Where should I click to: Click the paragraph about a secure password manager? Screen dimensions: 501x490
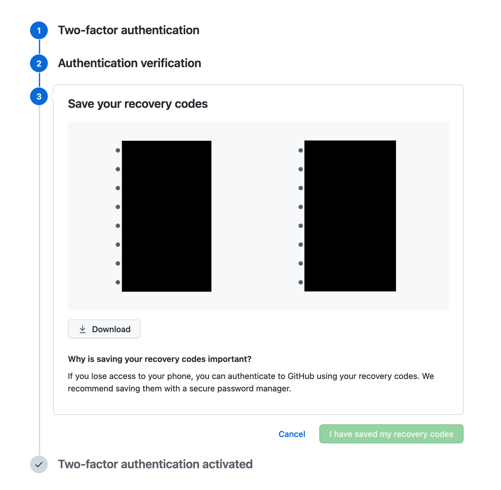tap(251, 382)
